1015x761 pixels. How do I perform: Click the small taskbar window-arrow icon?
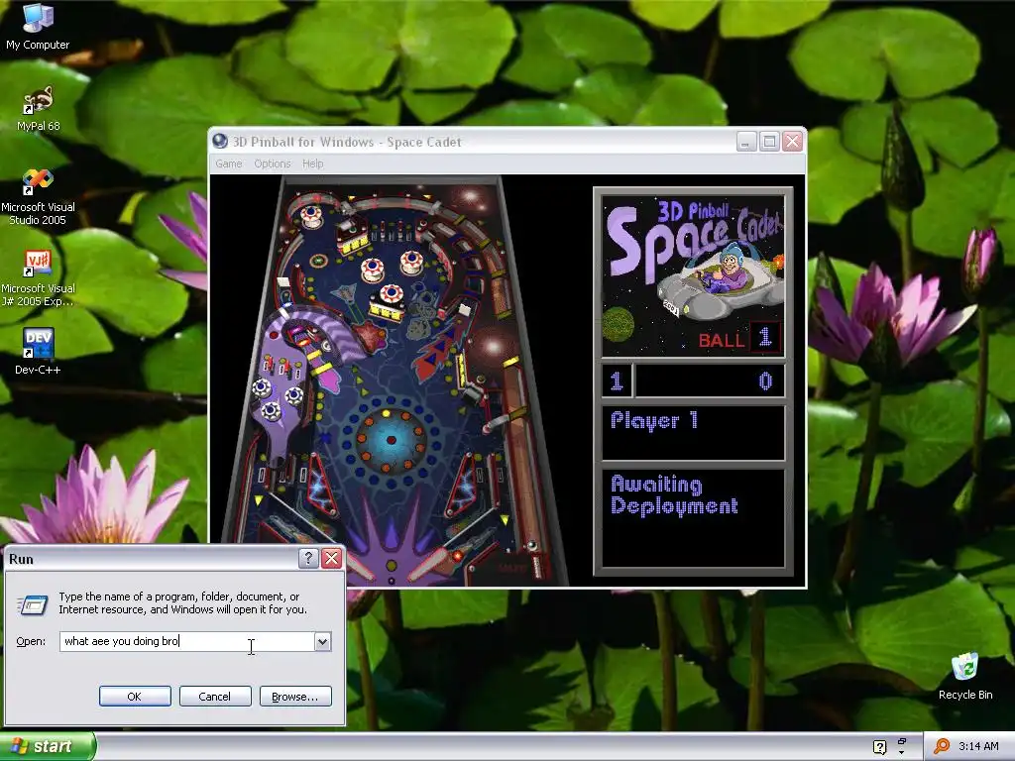(x=902, y=746)
